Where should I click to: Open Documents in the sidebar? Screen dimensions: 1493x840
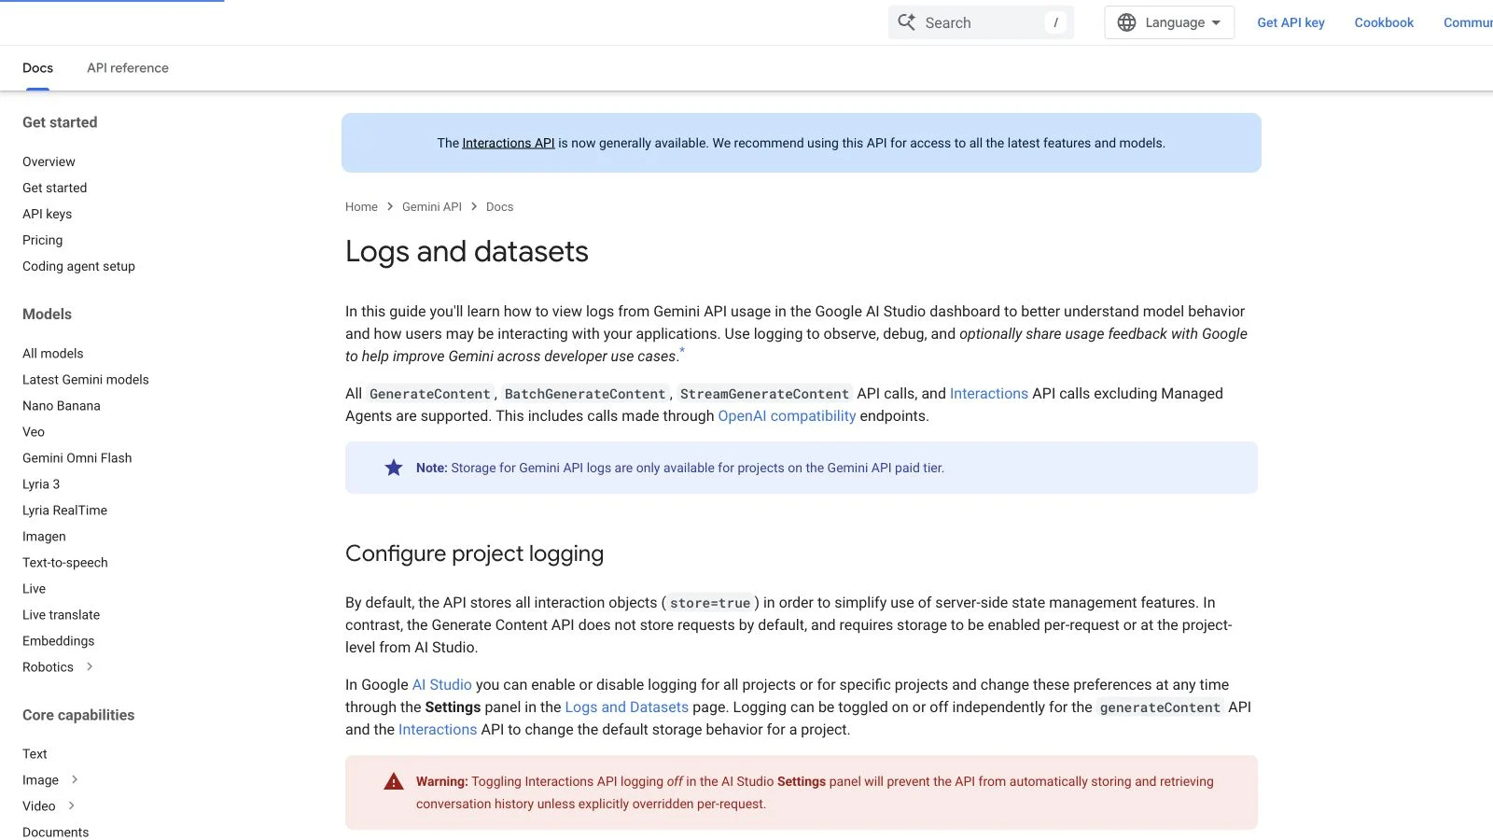[x=55, y=833]
